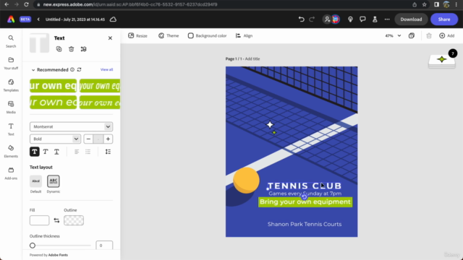This screenshot has height=260, width=463.
Task: Toggle underline text style
Action: click(56, 152)
